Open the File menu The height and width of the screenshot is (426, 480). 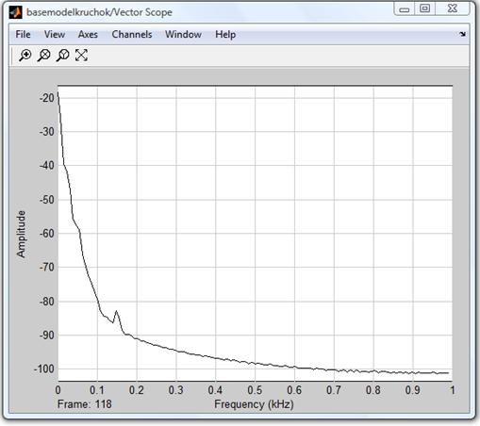pyautogui.click(x=23, y=34)
